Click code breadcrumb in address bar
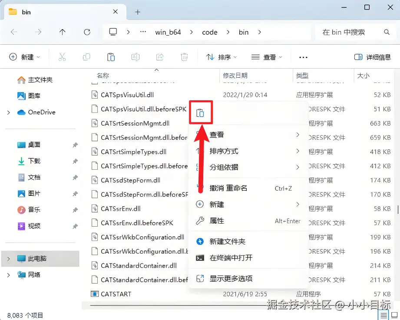The height and width of the screenshot is (320, 400). tap(210, 33)
